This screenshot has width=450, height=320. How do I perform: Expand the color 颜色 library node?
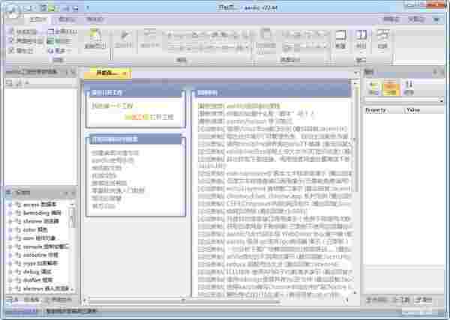[x=10, y=229]
